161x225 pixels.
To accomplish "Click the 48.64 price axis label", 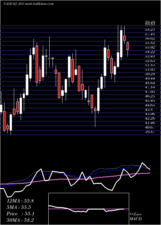I will pos(150,83).
